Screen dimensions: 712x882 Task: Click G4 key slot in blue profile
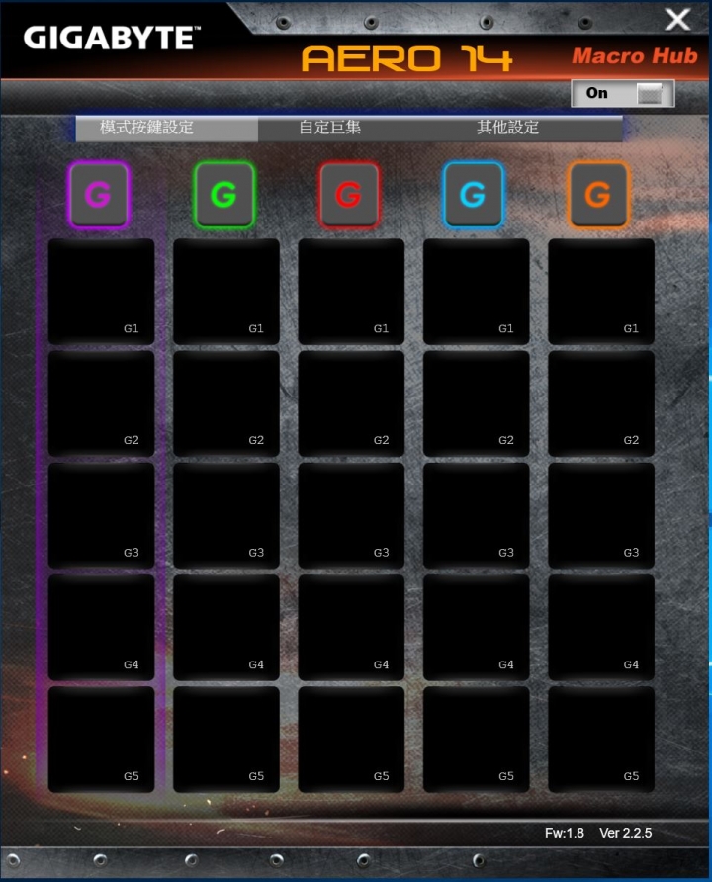477,627
